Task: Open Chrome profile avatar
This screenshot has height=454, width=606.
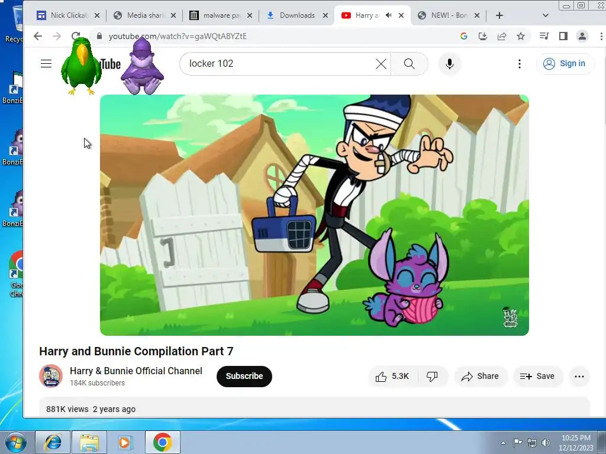Action: (x=582, y=36)
